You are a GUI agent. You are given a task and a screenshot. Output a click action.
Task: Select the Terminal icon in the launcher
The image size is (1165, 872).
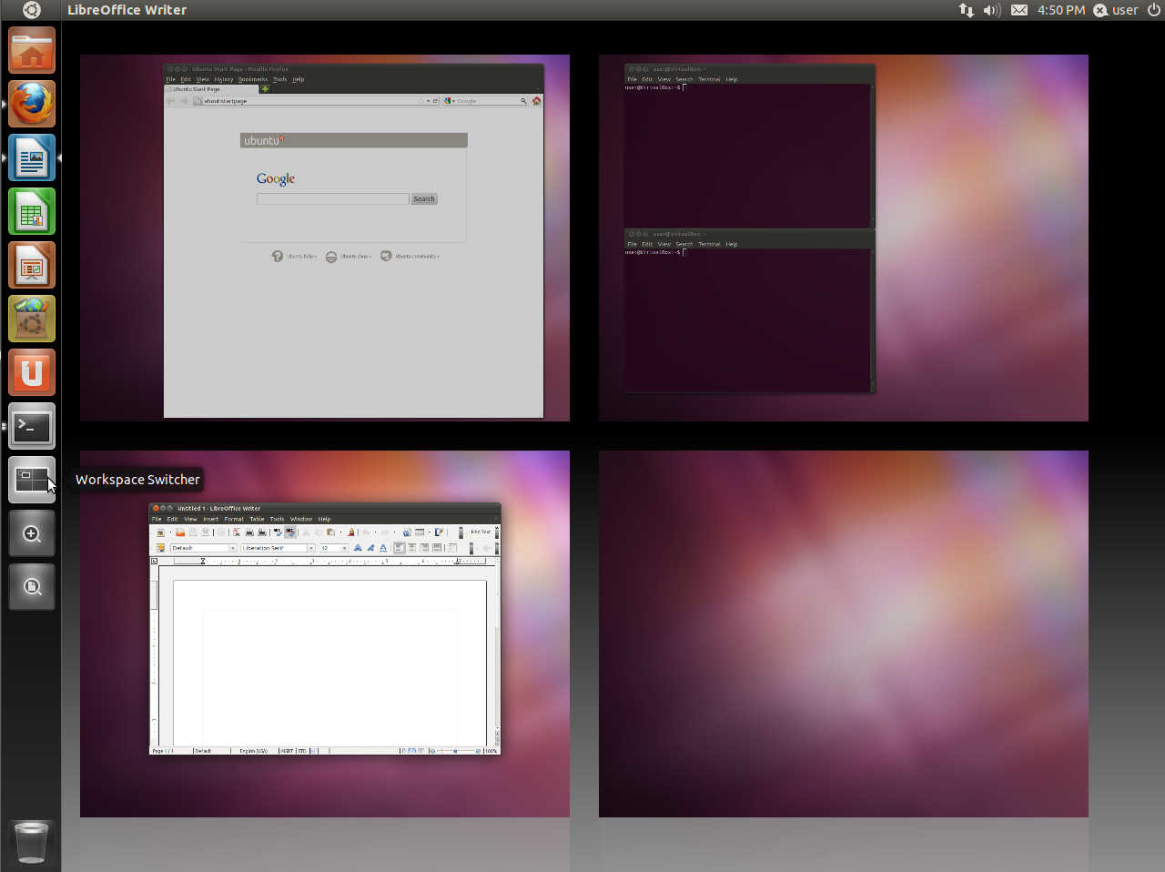coord(32,427)
